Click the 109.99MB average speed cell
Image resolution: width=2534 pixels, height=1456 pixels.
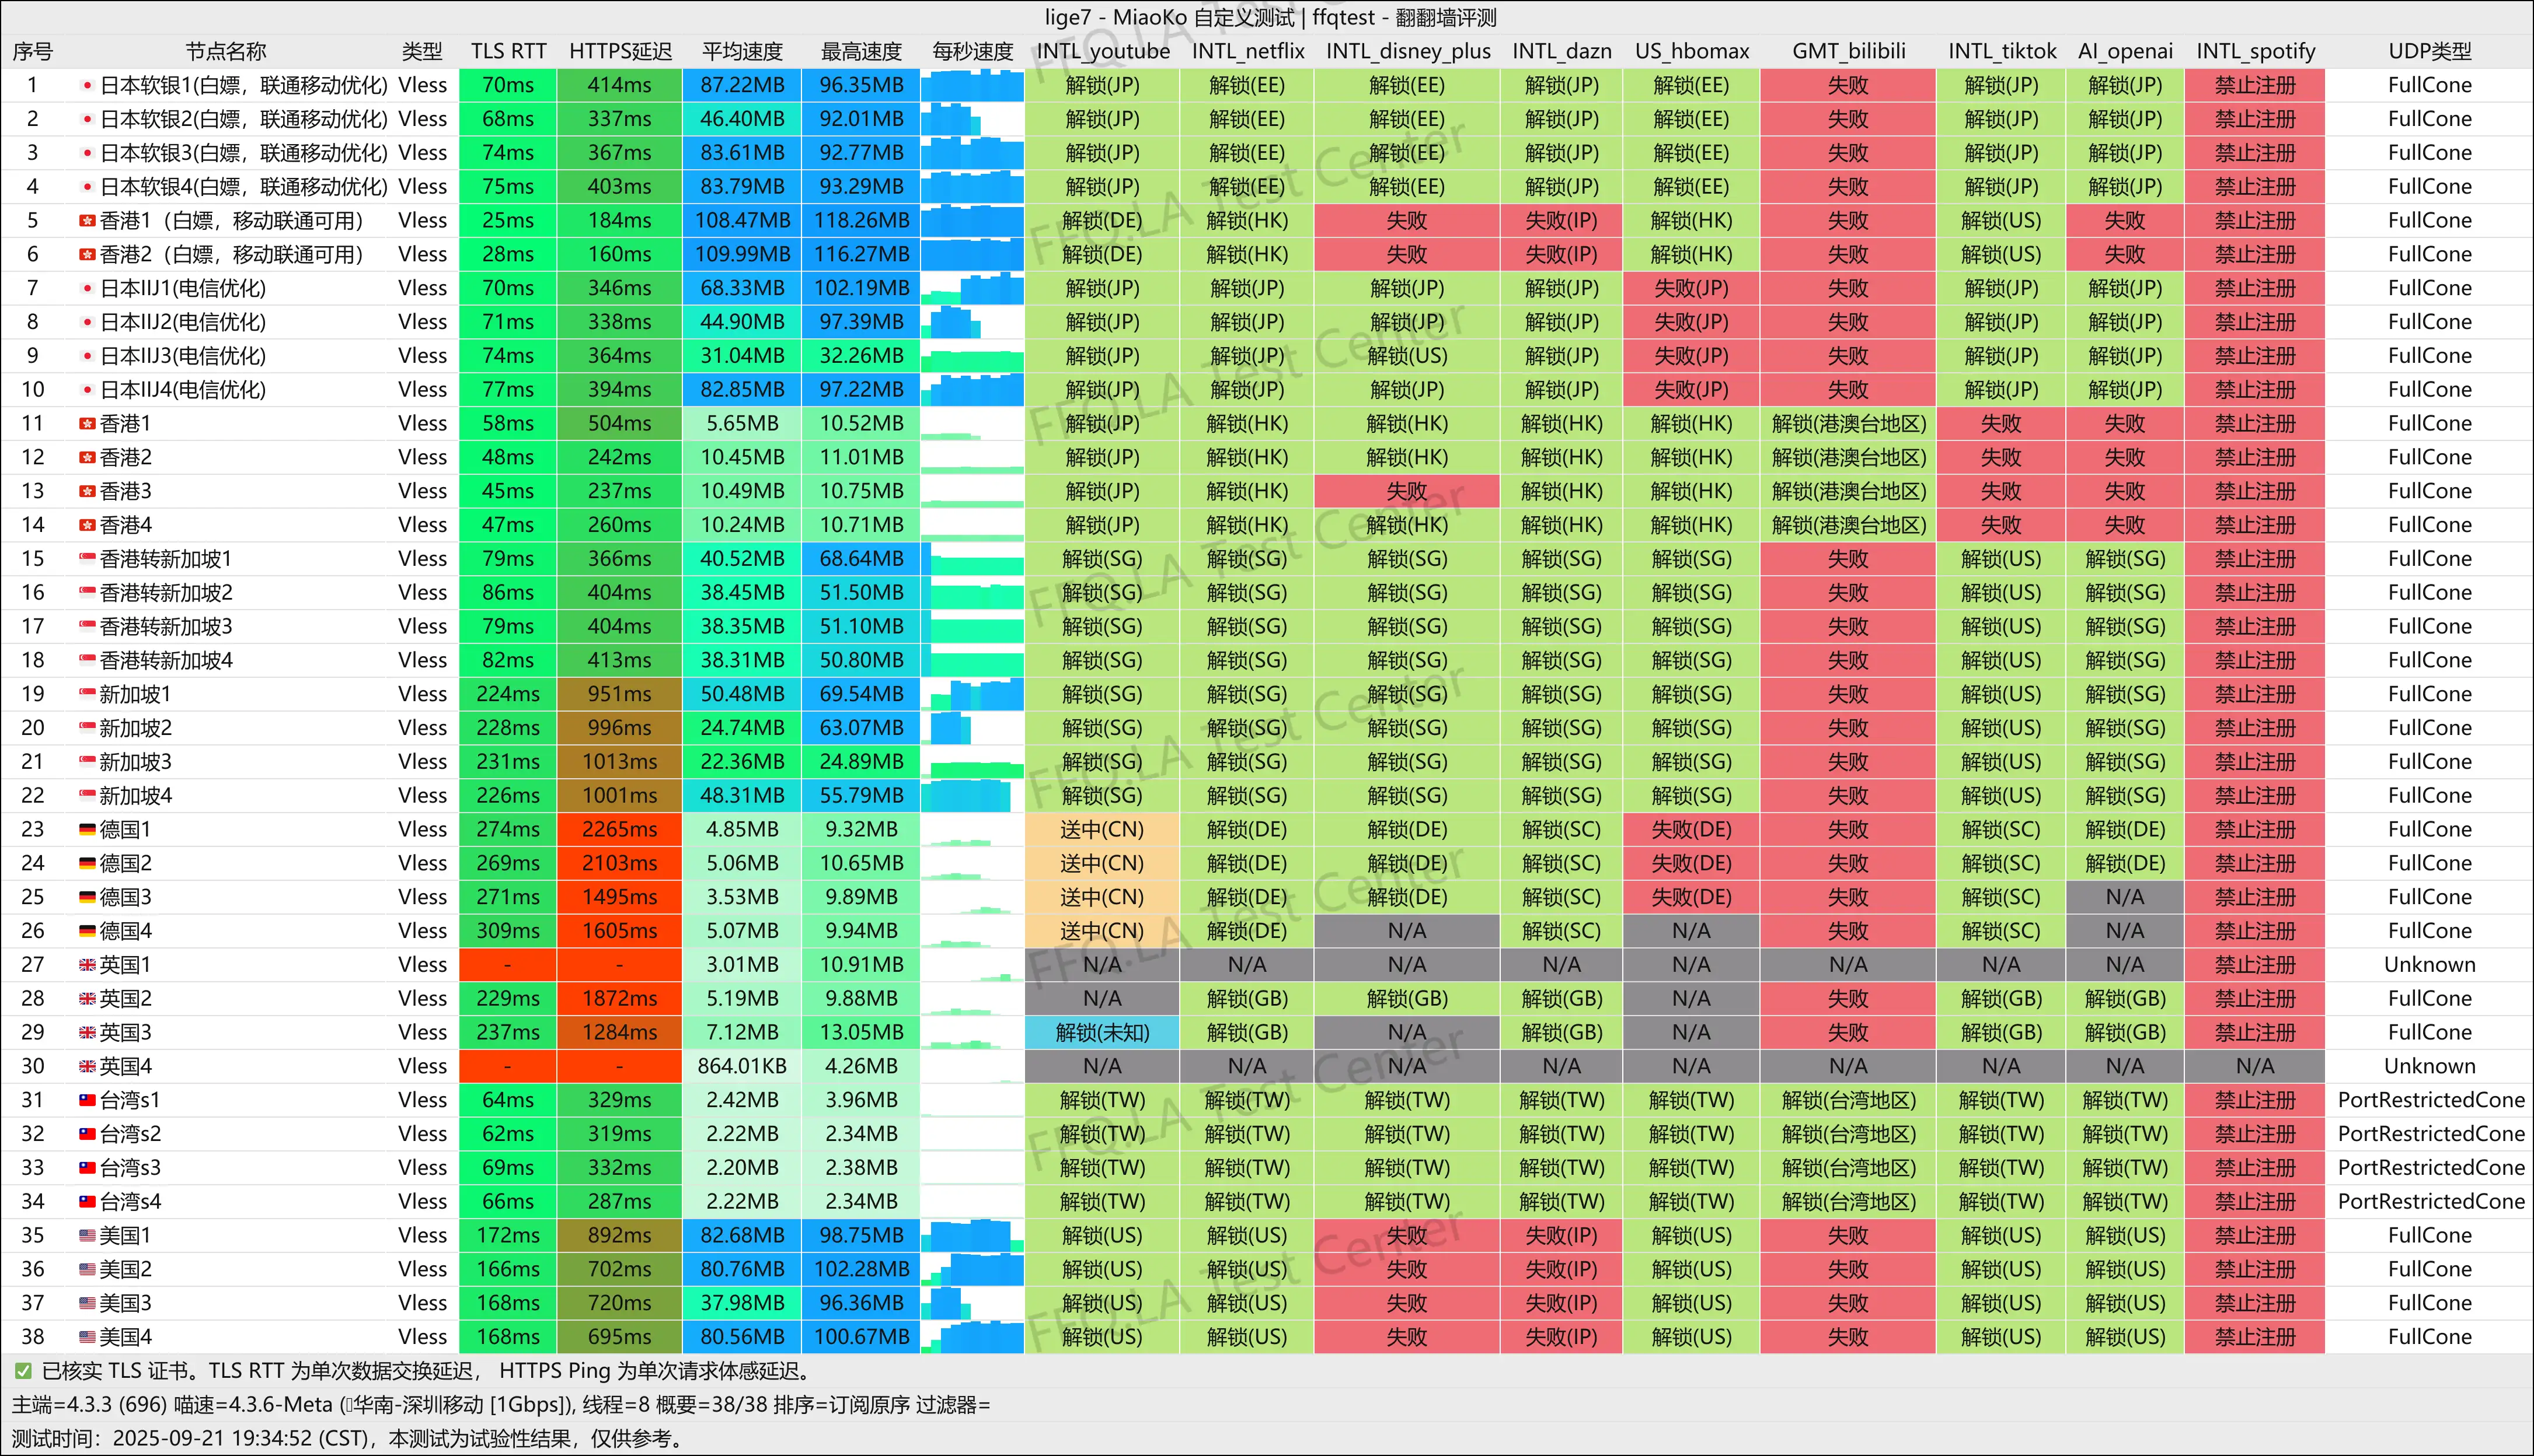tap(743, 255)
